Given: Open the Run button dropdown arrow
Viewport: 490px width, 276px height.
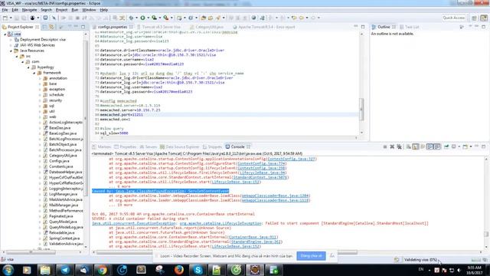Looking at the screenshot, I should [148, 18].
